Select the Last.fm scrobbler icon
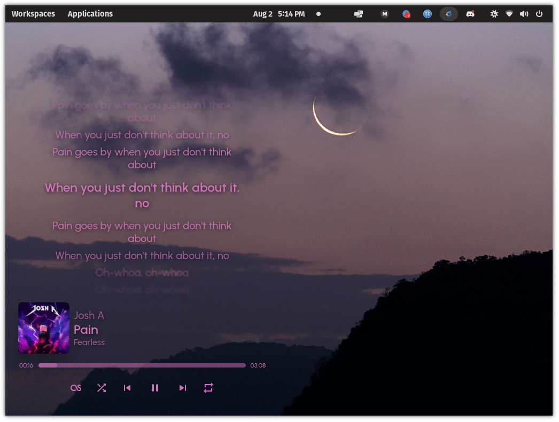 75,388
